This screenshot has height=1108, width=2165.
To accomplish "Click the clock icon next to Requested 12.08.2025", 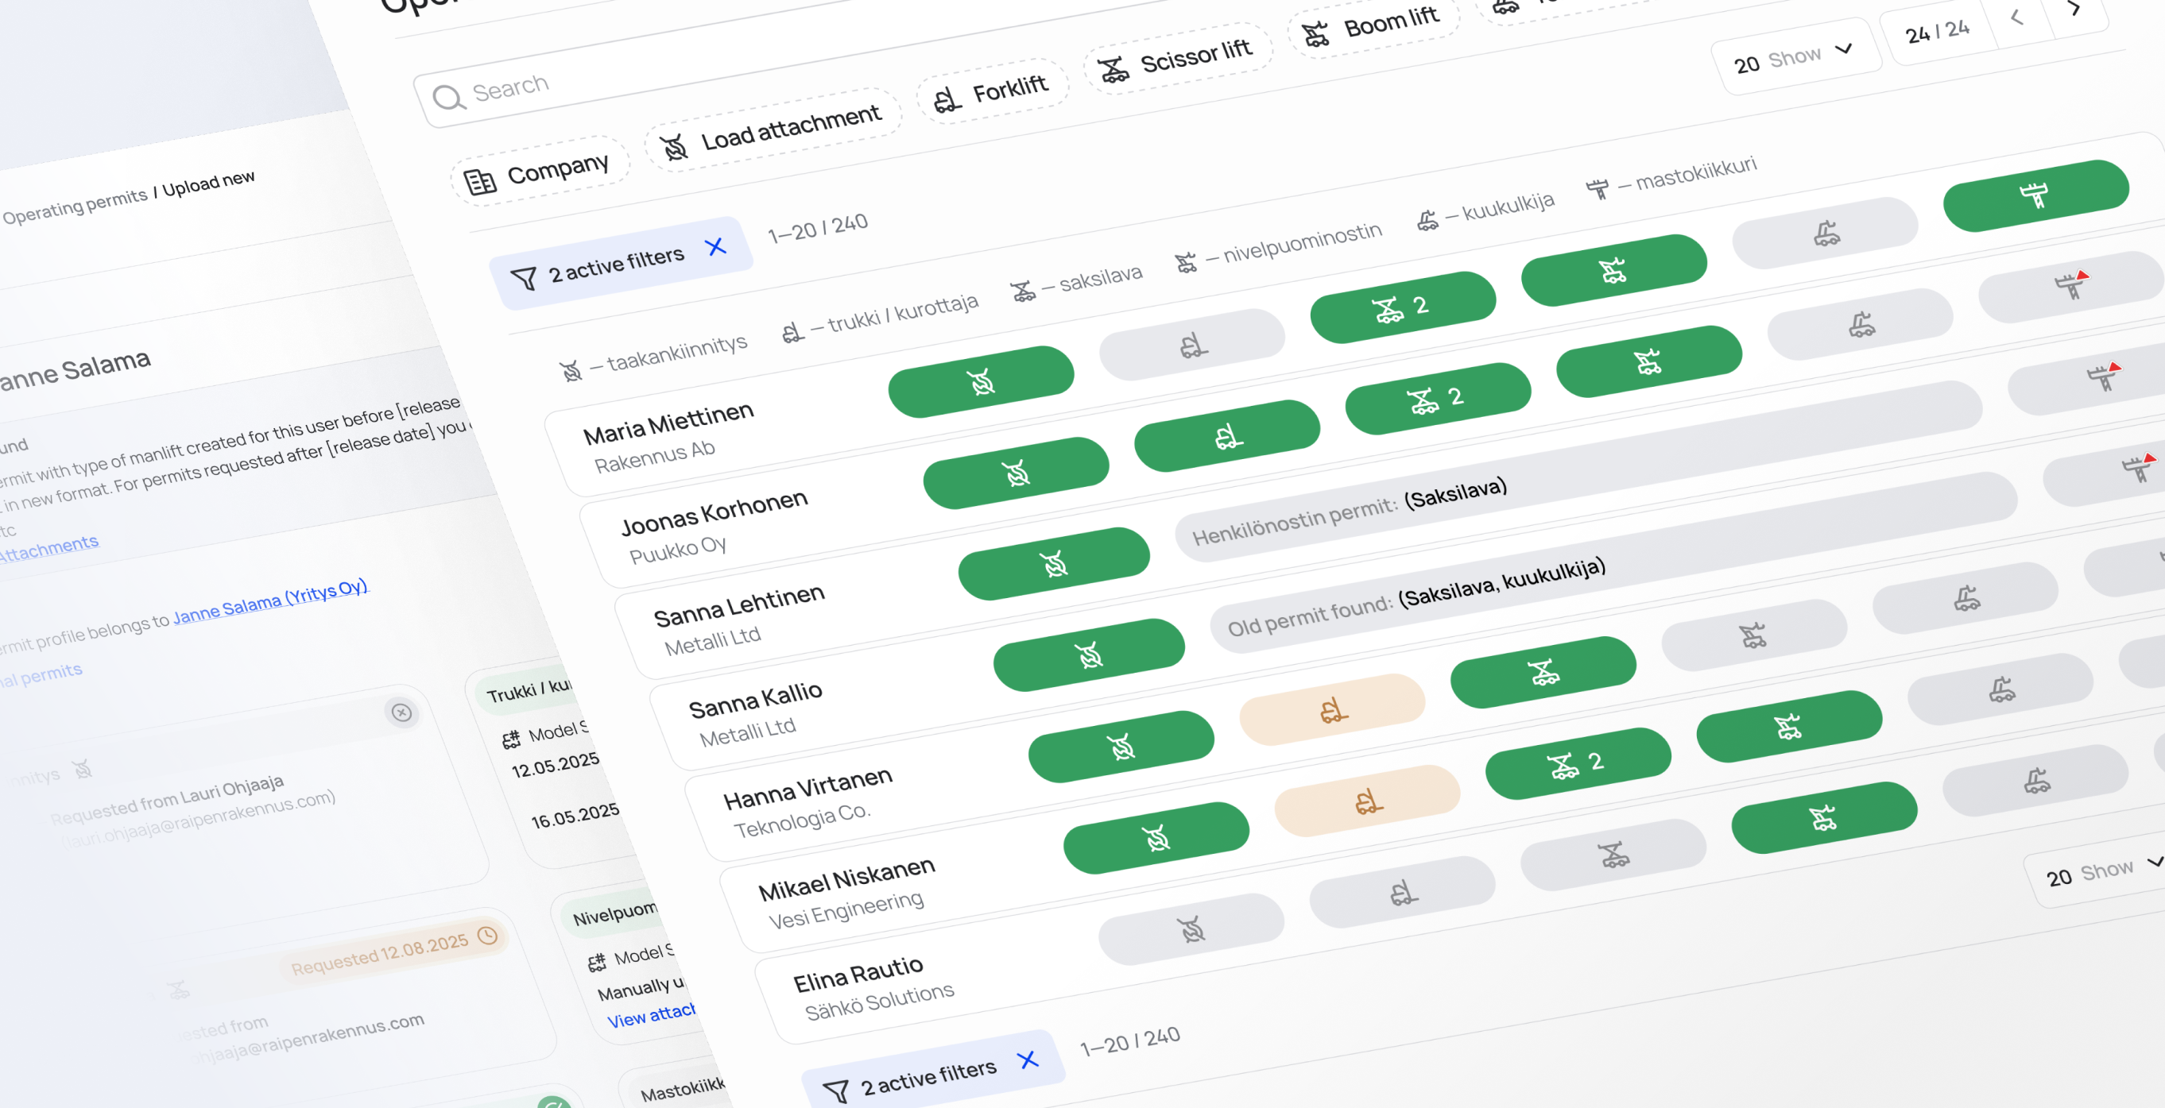I will coord(487,936).
